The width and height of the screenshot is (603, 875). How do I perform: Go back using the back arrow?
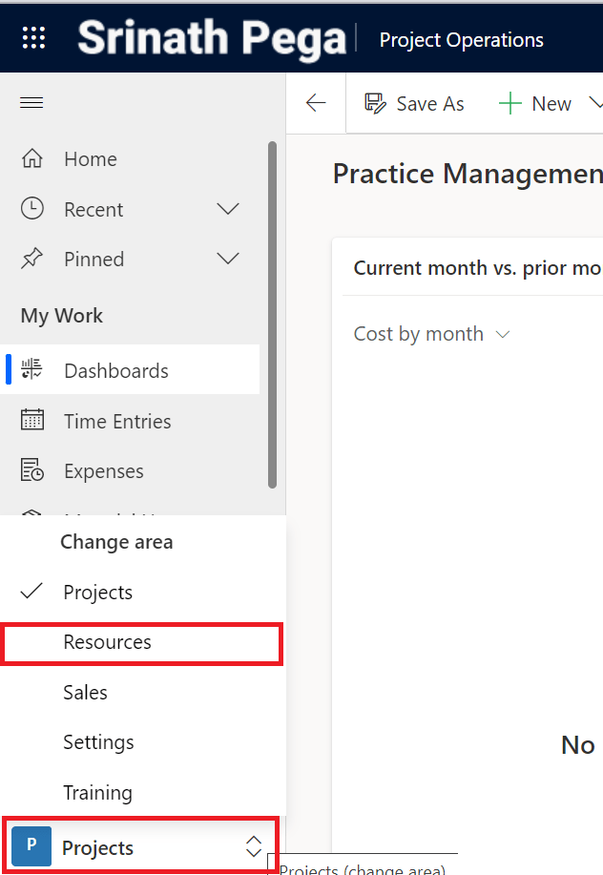pos(316,104)
